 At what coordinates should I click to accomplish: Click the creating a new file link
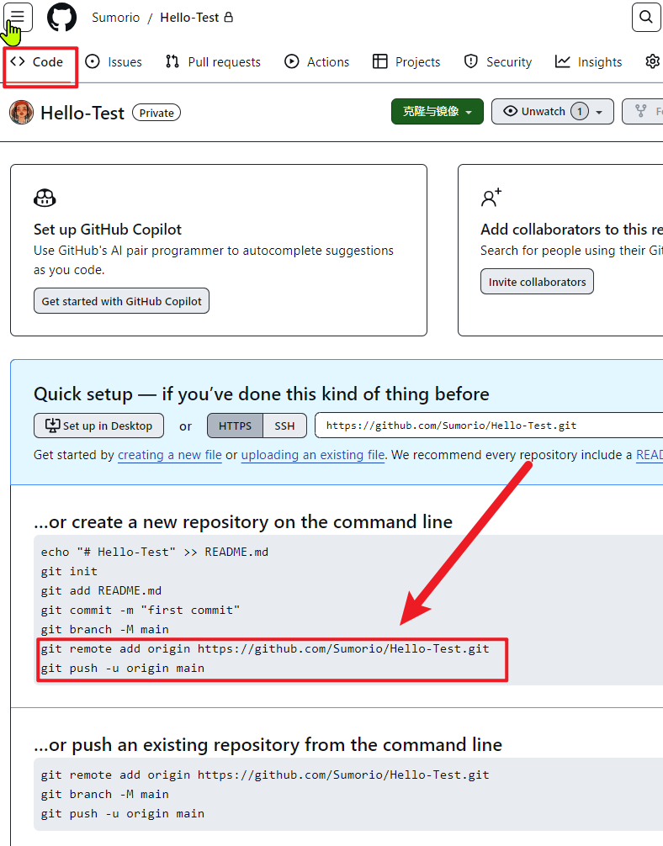pos(169,455)
